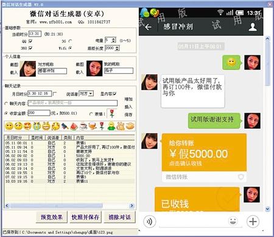Select the 收款金额 radio button
Image resolution: width=274 pixels, height=237 pixels.
pos(6,113)
